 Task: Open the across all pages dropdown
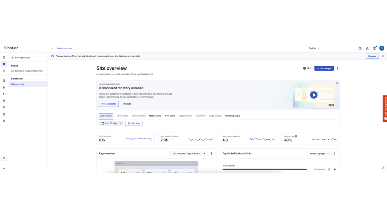tap(319, 154)
